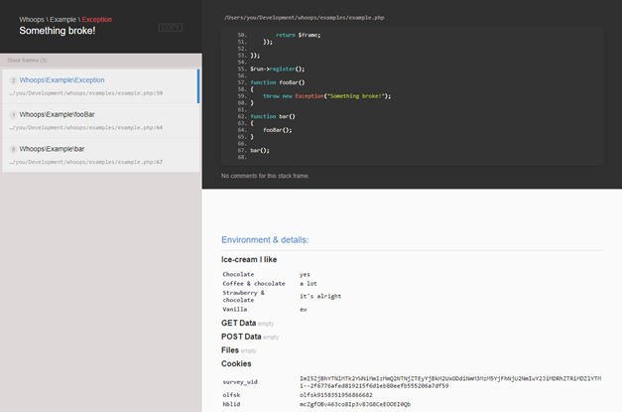Click the GET Data section heading
622x412 pixels.
(239, 324)
